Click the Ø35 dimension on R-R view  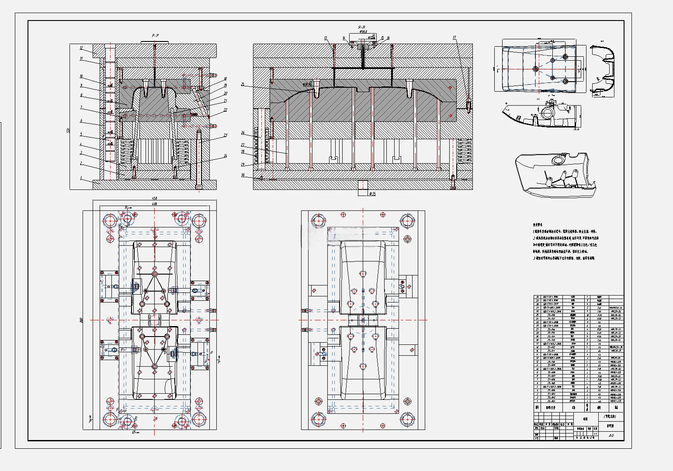(x=373, y=193)
